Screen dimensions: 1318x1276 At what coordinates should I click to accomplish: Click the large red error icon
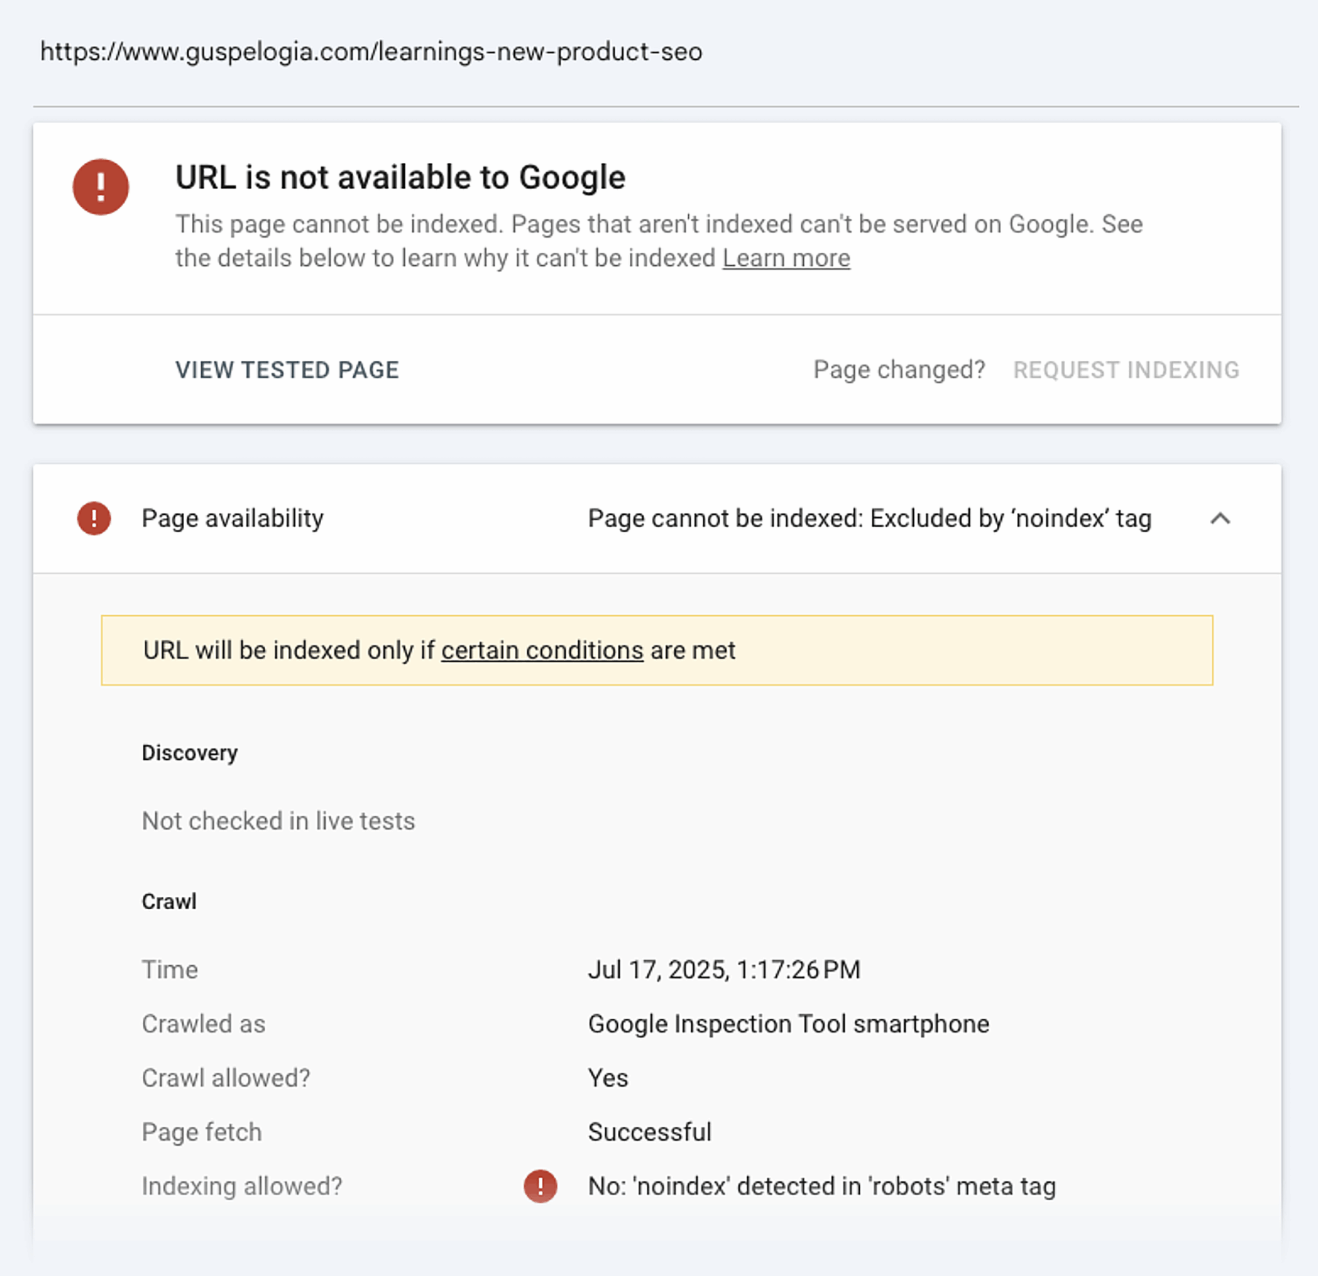click(101, 187)
